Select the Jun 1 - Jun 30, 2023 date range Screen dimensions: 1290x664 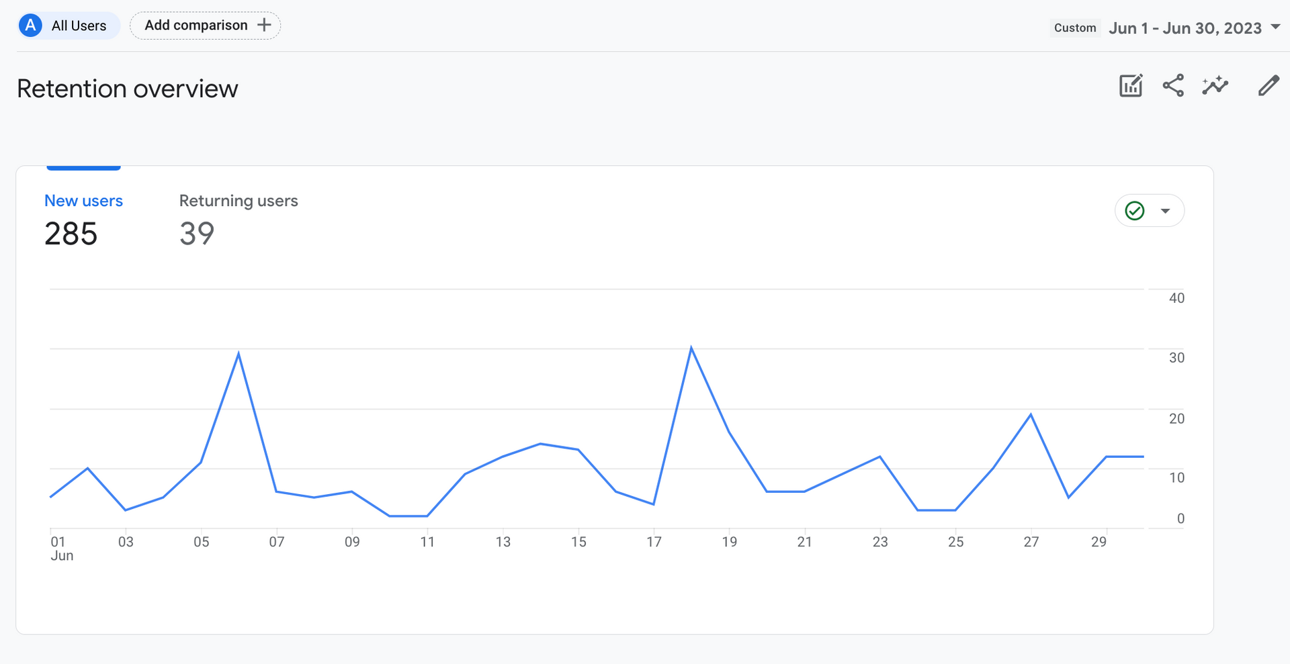tap(1185, 28)
